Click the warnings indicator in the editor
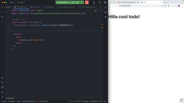The height and width of the screenshot is (103, 184). point(96,11)
